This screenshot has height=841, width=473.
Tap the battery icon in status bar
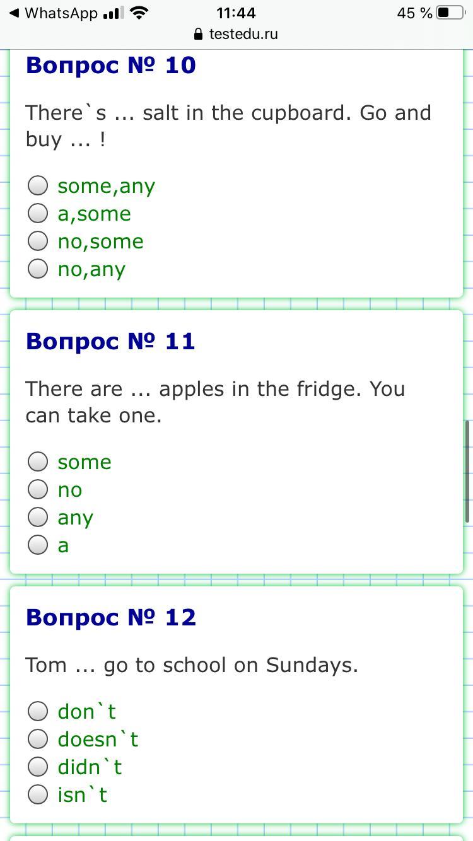click(450, 13)
